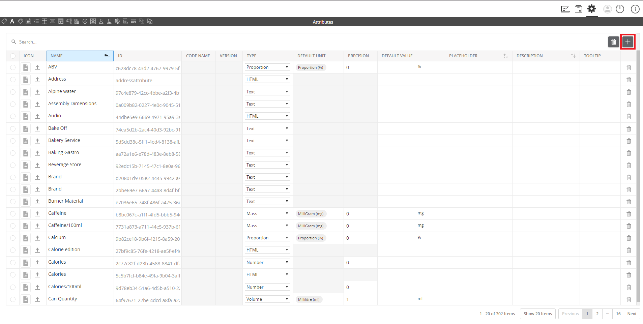Select the ABV row checkbox
Screen dimensions: 643x324
13,67
